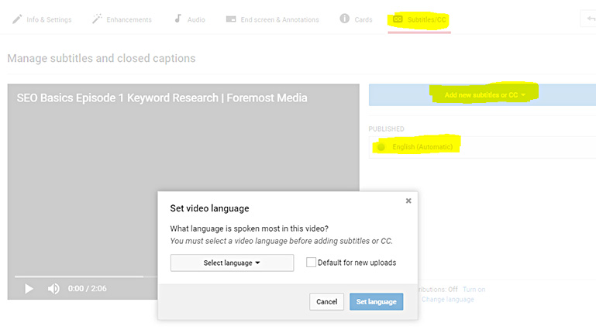Click the CC icon on Subtitles tab
Viewport: 596px width, 333px height.
[x=398, y=19]
